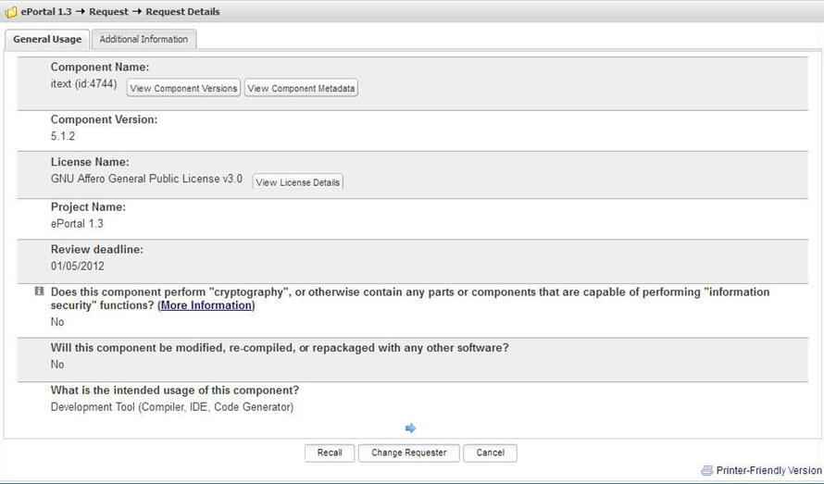Click the blue next arrow icon
The height and width of the screenshot is (484, 824).
pos(411,428)
